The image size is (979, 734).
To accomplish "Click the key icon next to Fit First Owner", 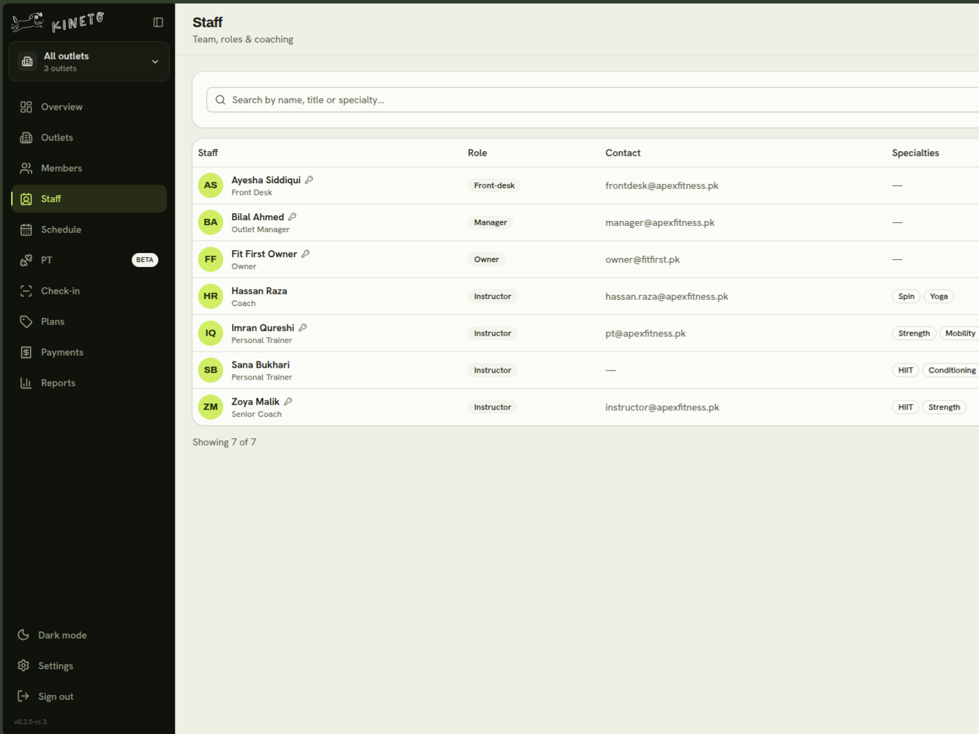I will point(306,254).
